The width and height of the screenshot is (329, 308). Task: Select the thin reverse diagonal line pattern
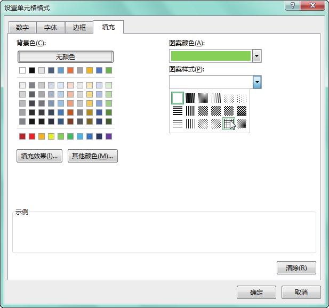pyautogui.click(x=203, y=124)
